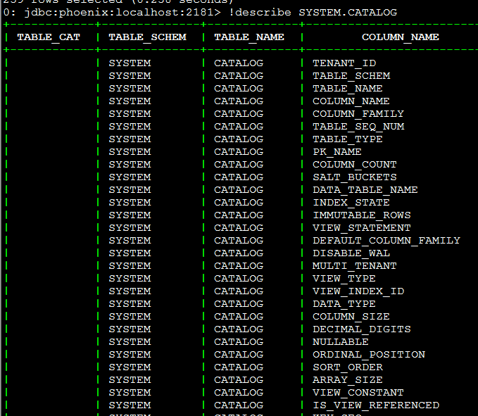Image resolution: width=478 pixels, height=416 pixels.
Task: Click the DECIMAL_DIGITS entry
Action: coord(362,329)
